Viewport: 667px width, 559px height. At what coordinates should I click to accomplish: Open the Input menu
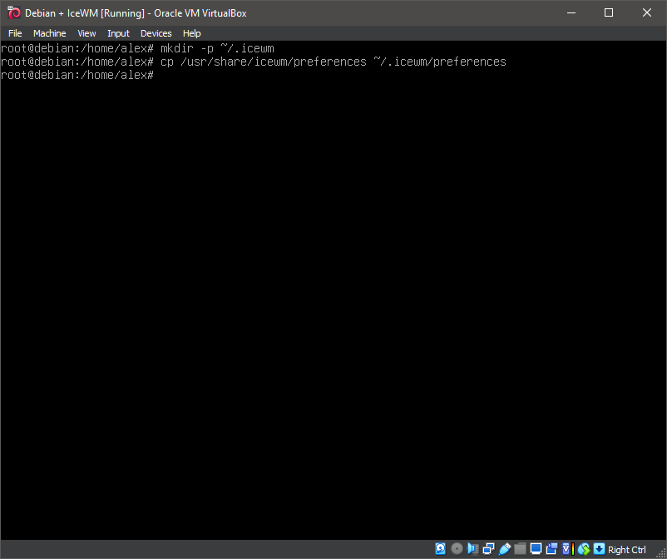point(117,33)
